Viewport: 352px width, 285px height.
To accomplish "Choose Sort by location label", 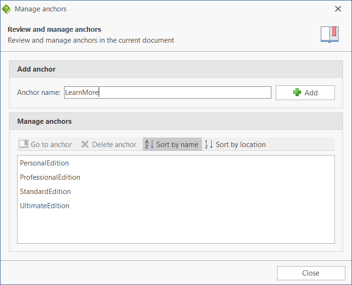I will (x=241, y=145).
